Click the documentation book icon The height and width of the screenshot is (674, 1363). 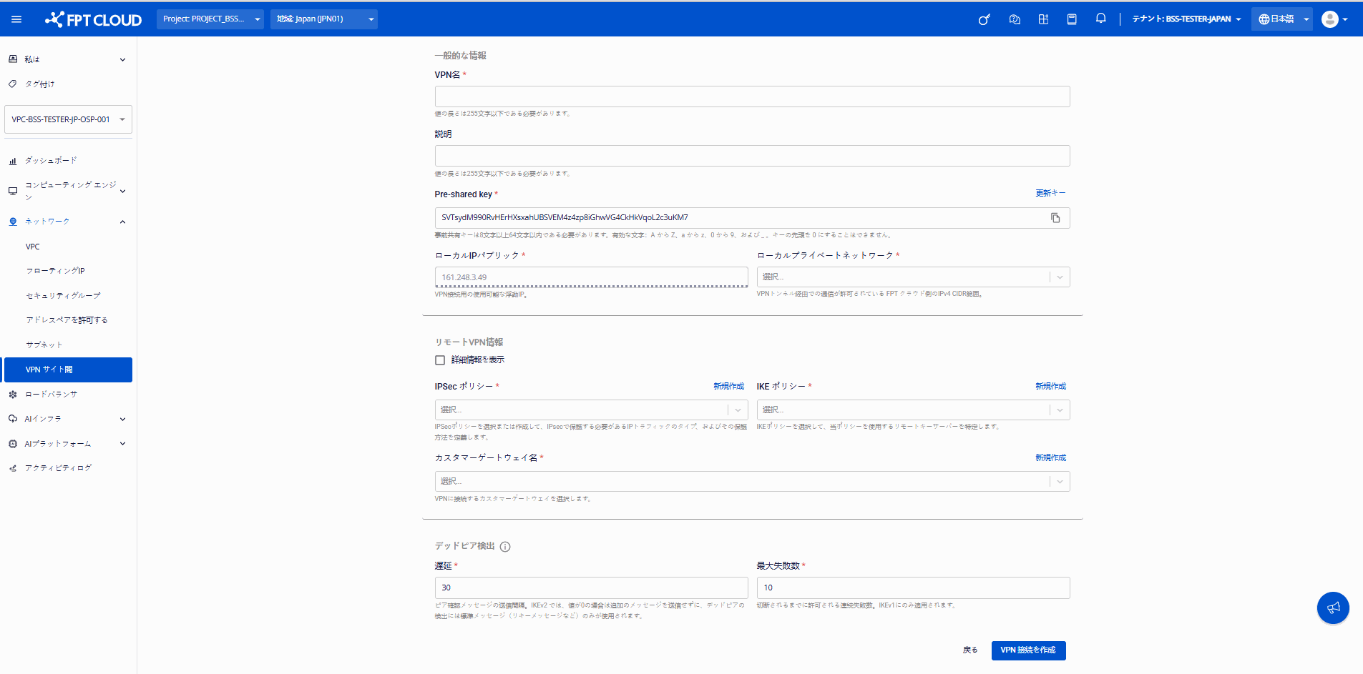tap(1072, 19)
